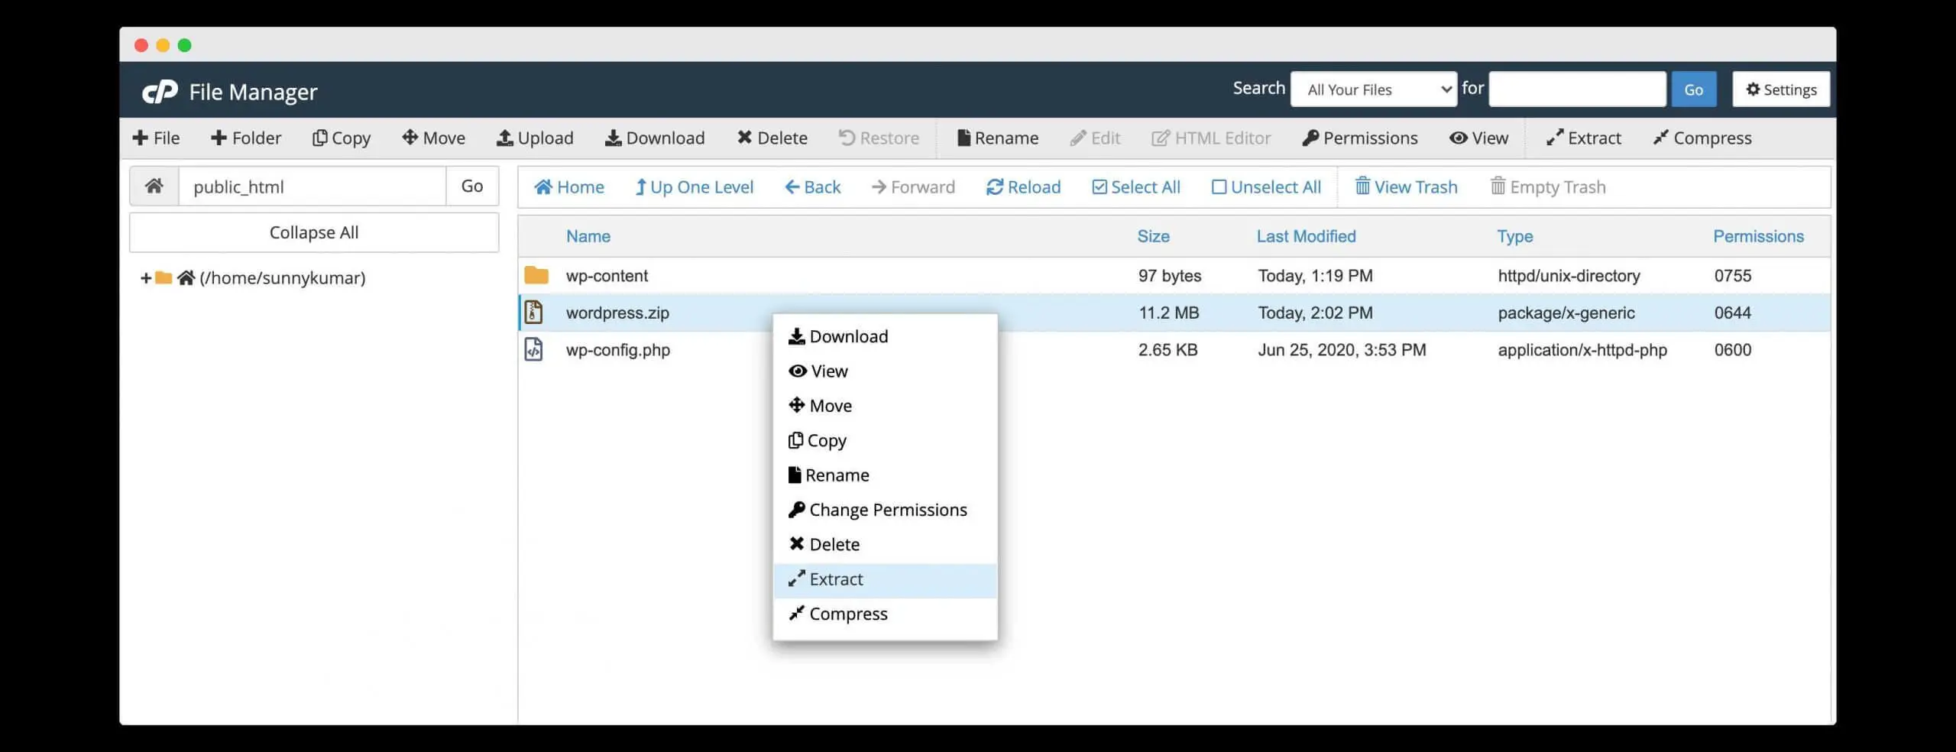Choose Extract from the context menu
Screen dimensions: 1956x752
click(x=836, y=579)
